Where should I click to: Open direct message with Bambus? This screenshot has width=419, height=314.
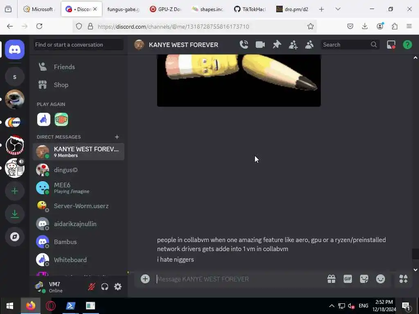pos(79,242)
